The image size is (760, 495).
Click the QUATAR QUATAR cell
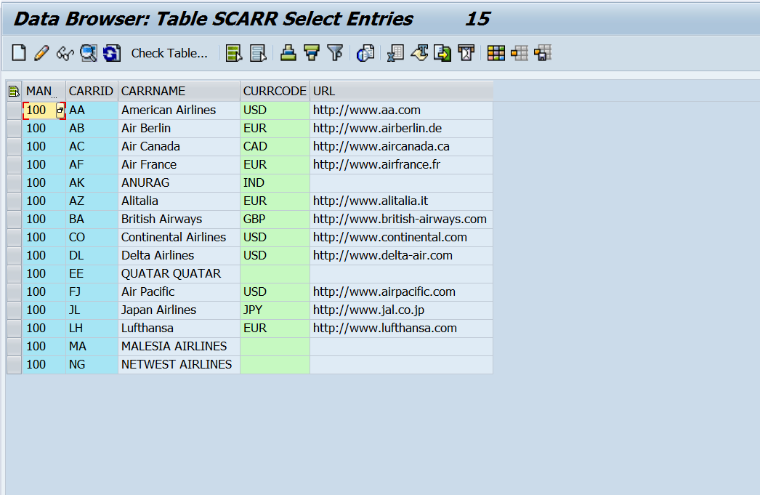[179, 274]
